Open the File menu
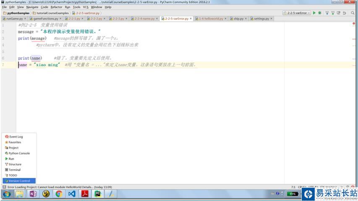Image resolution: width=358 pixels, height=201 pixels. (4, 7)
